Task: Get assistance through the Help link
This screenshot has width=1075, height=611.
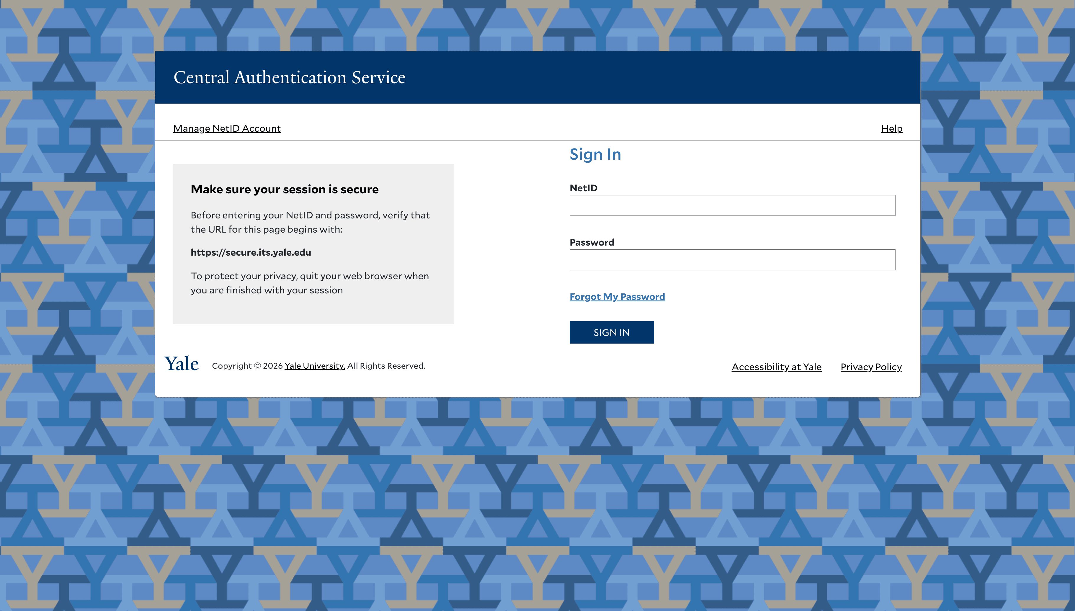Action: click(x=891, y=128)
